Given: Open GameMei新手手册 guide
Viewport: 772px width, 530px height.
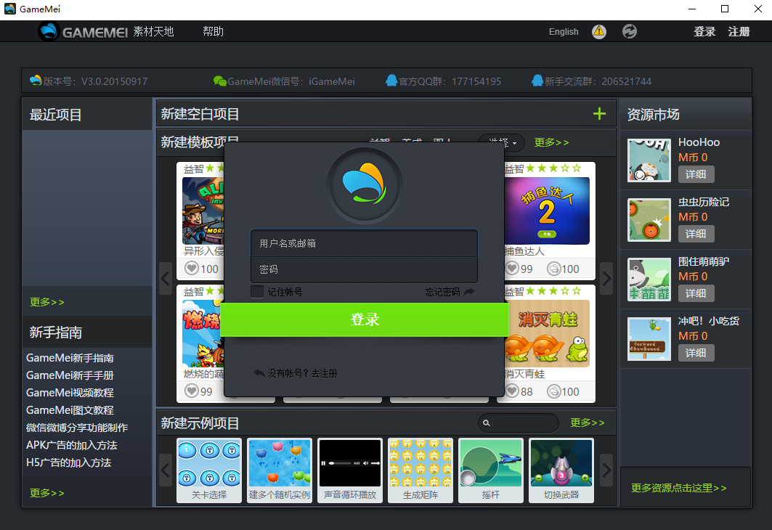Looking at the screenshot, I should [70, 375].
